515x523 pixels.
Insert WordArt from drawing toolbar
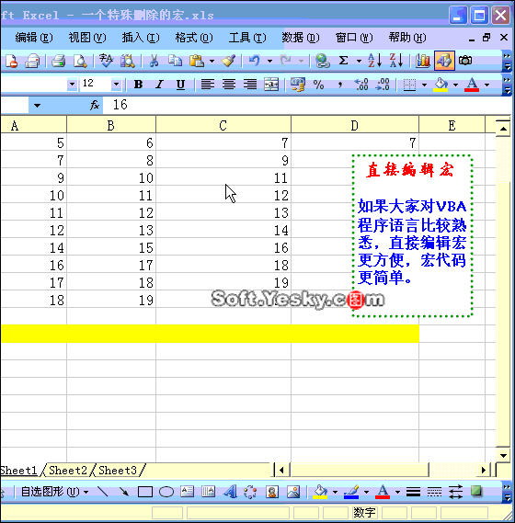(x=230, y=492)
